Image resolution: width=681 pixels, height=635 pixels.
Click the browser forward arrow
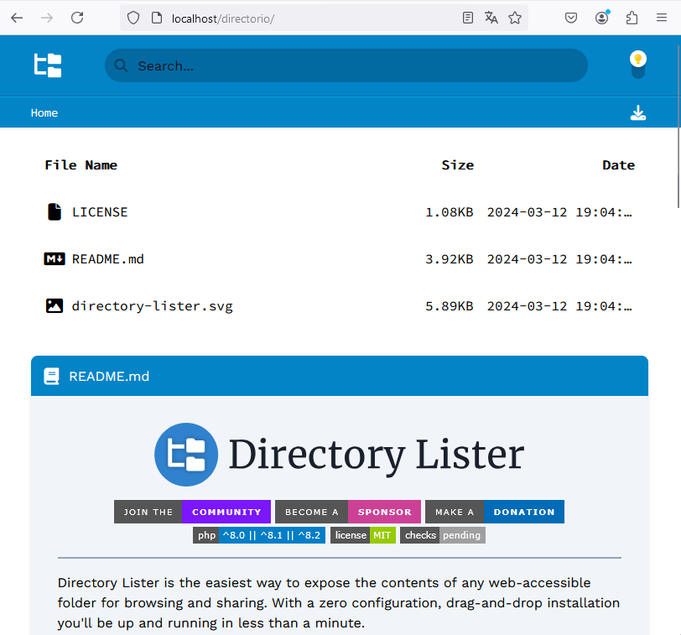point(47,18)
